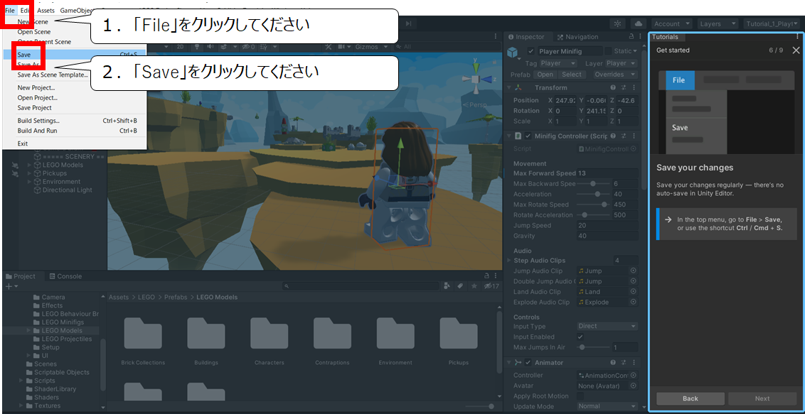The image size is (805, 414).
Task: Click Save in the File menu
Action: 75,54
